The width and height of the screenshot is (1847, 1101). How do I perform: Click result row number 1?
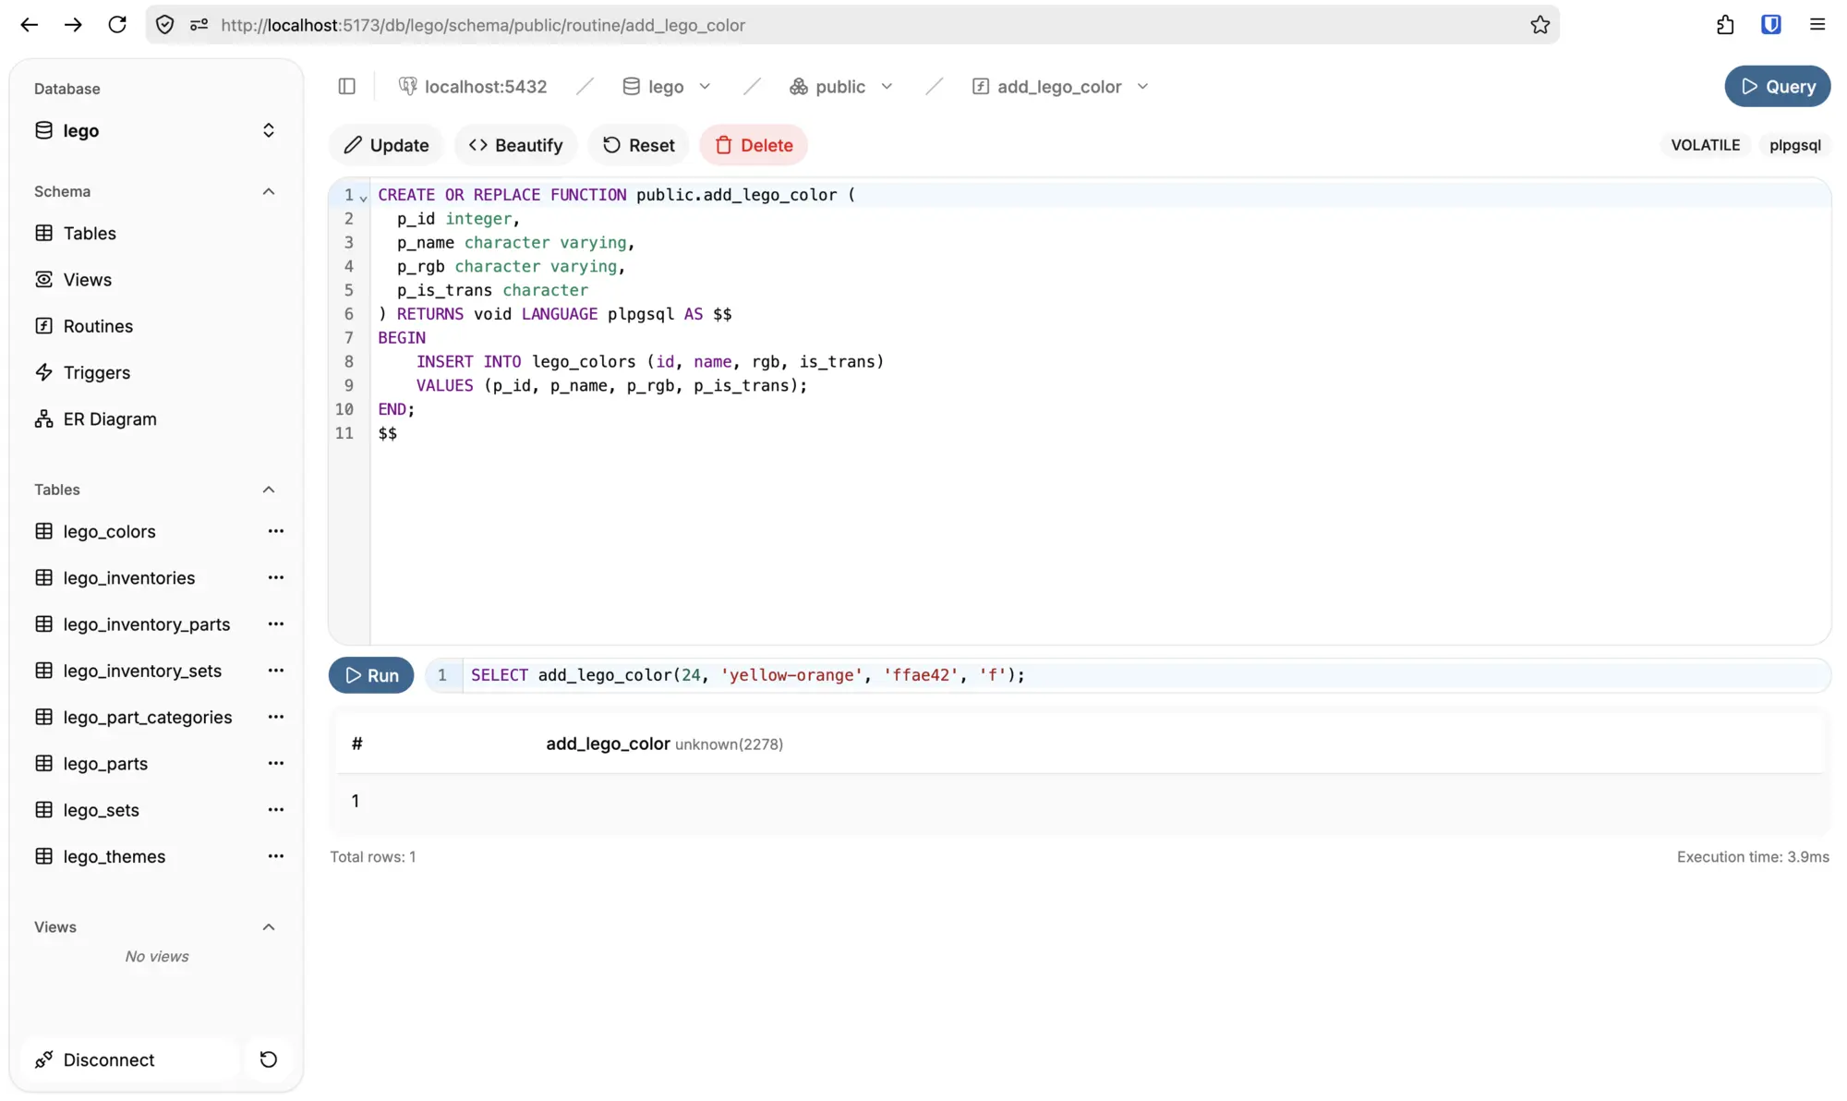click(355, 801)
